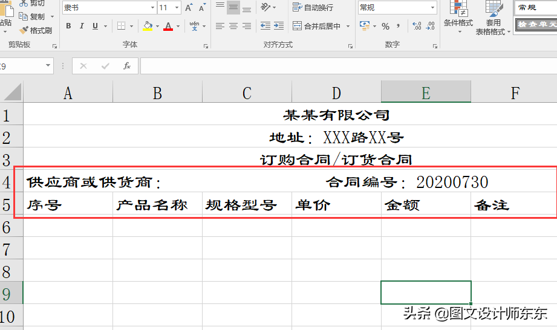Select column B header

coord(157,92)
